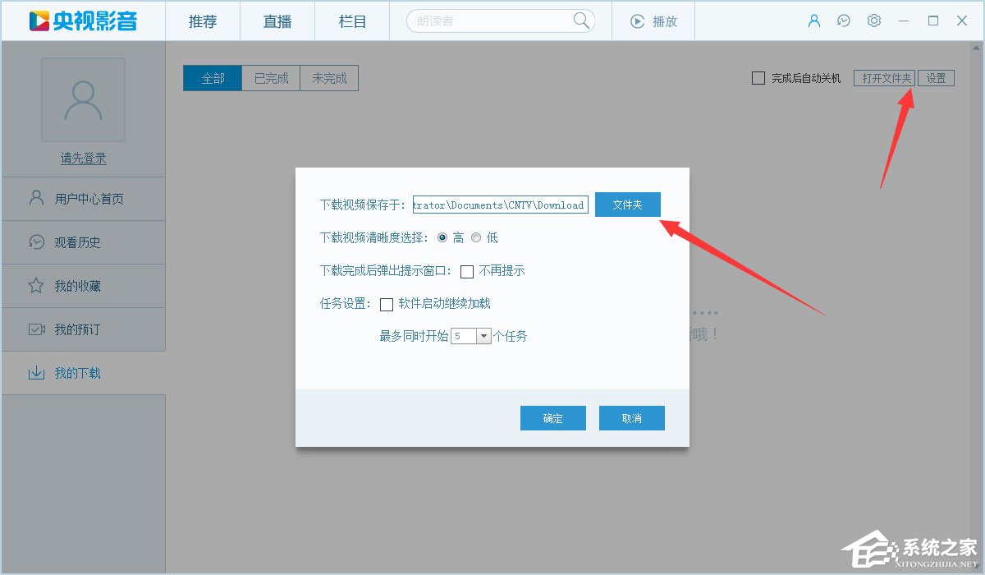
Task: Select the 低 video quality radio button
Action: pos(476,237)
